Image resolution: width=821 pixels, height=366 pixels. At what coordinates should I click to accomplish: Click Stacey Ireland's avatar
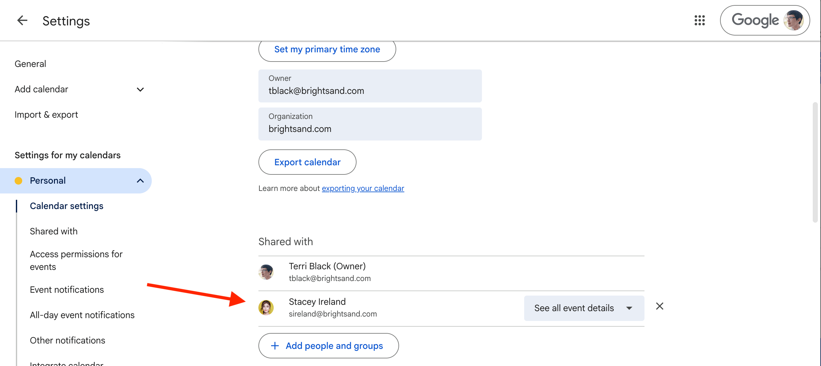click(266, 307)
